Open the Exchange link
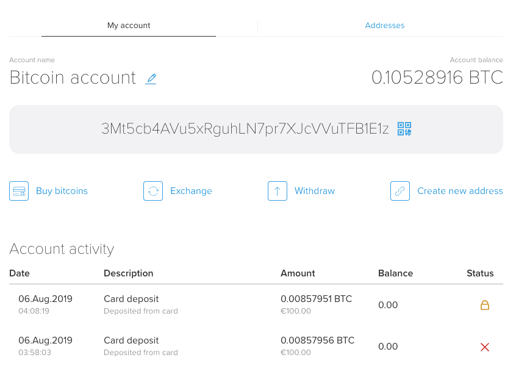 tap(191, 191)
